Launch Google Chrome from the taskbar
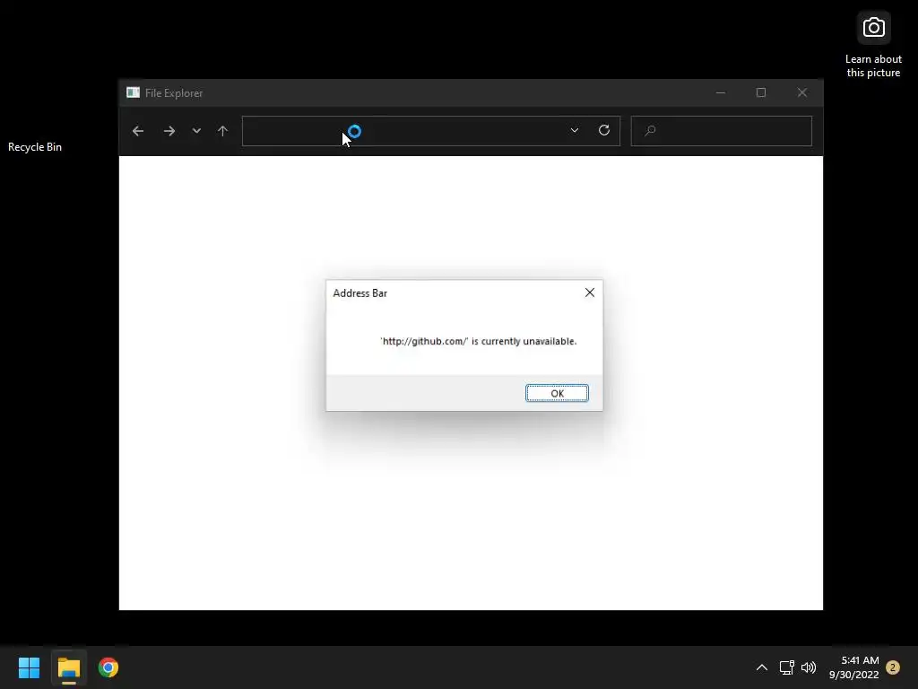This screenshot has height=689, width=918. click(108, 667)
